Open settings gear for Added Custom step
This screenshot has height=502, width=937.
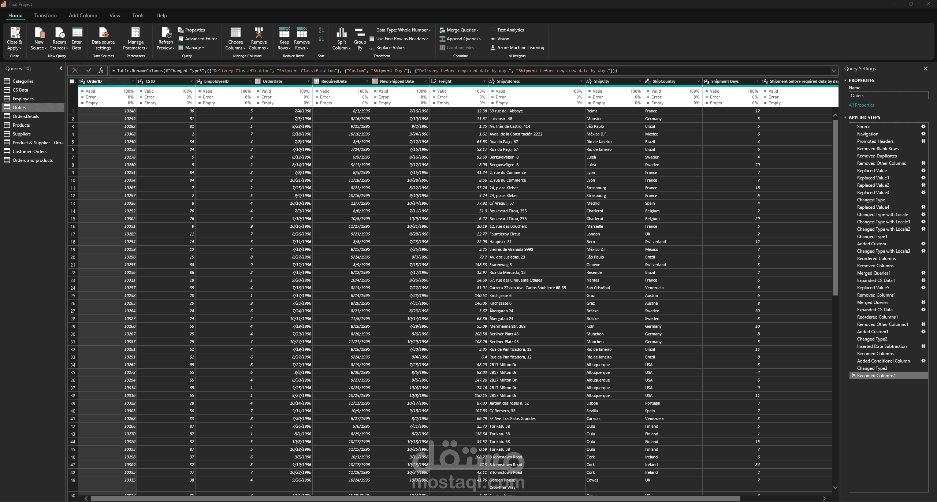[x=923, y=243]
